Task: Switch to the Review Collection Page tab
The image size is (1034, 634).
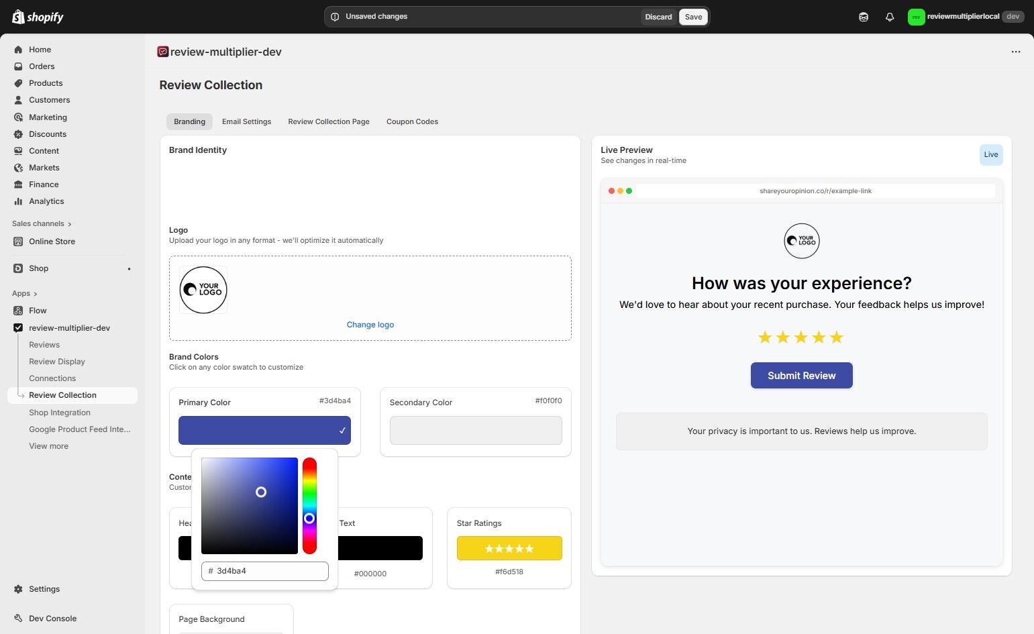Action: coord(328,121)
